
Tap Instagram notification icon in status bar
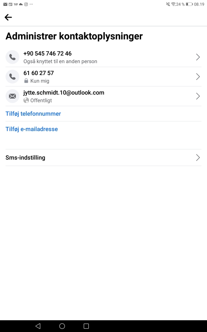click(x=26, y=4)
